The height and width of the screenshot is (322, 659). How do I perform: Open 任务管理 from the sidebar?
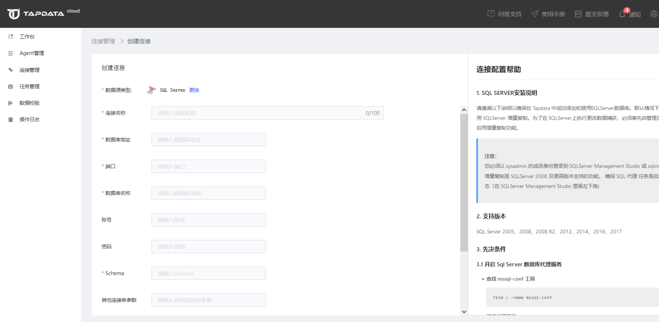coord(29,86)
